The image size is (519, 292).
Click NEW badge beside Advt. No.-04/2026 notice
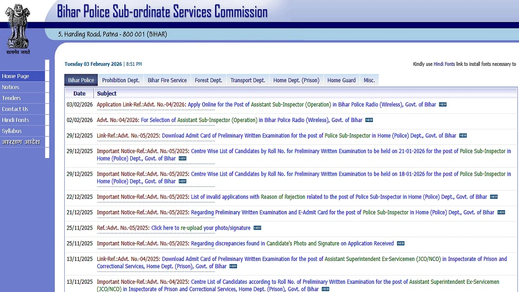pos(368,120)
